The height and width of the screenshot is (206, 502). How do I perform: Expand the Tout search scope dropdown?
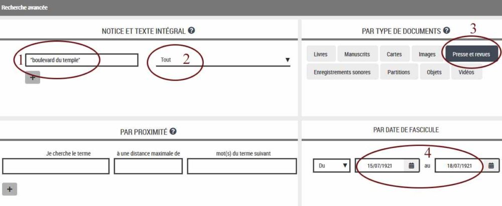223,60
